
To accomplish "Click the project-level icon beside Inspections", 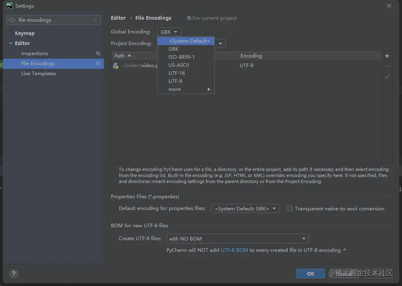I will (98, 53).
